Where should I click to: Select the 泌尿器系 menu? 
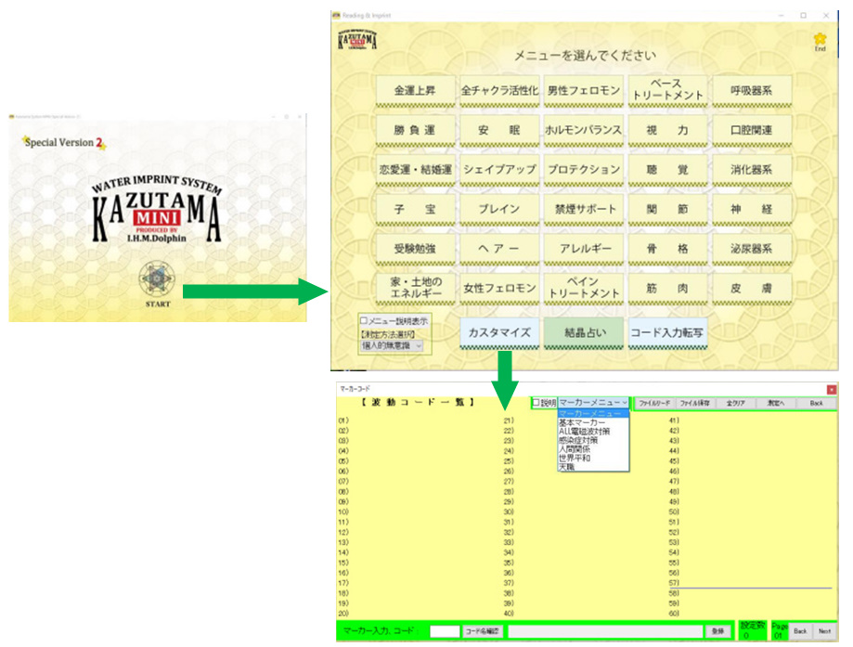[752, 249]
